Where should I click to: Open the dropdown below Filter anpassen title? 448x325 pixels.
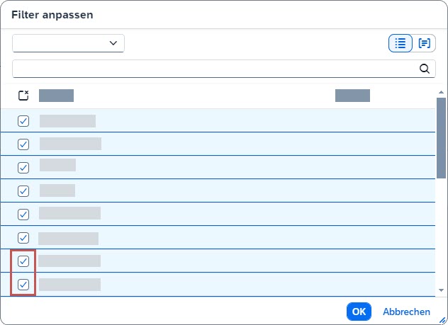click(68, 43)
